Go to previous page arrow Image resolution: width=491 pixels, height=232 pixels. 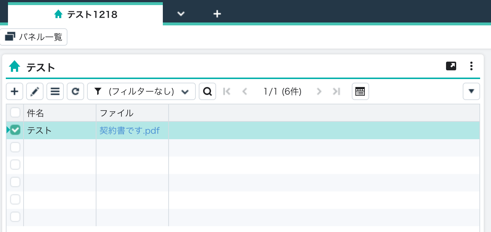(245, 91)
